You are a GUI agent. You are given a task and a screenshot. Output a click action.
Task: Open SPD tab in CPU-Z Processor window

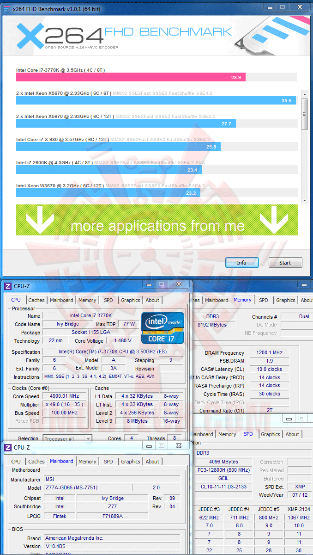point(108,300)
